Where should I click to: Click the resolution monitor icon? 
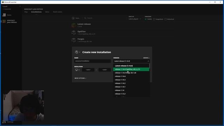[x=77, y=70]
